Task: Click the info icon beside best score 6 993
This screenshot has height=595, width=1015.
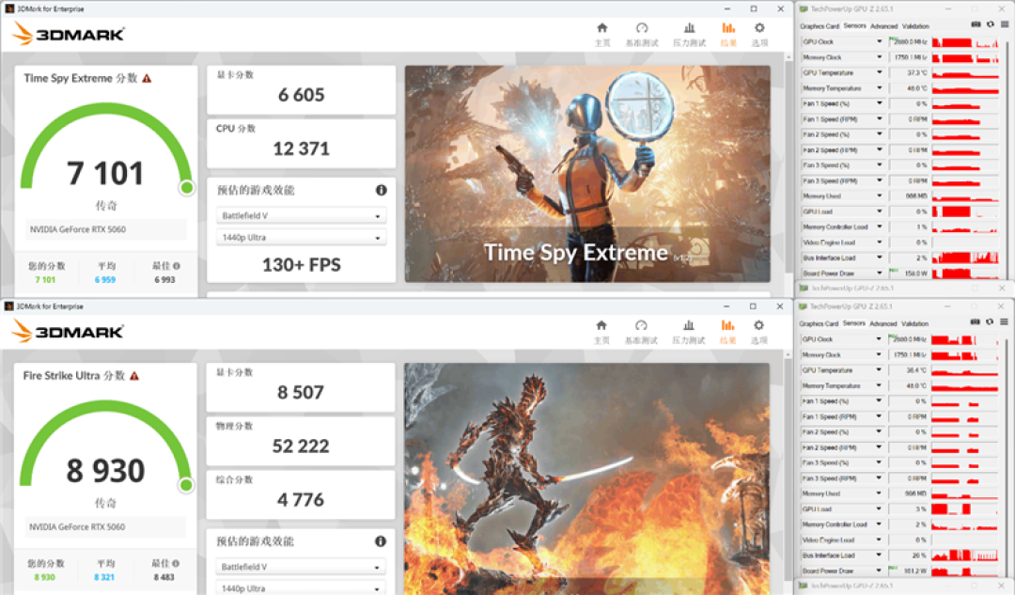Action: point(177,265)
